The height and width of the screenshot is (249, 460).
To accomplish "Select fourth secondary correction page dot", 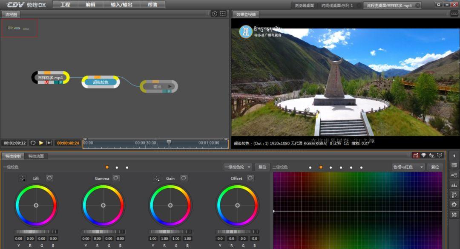I will (341, 167).
